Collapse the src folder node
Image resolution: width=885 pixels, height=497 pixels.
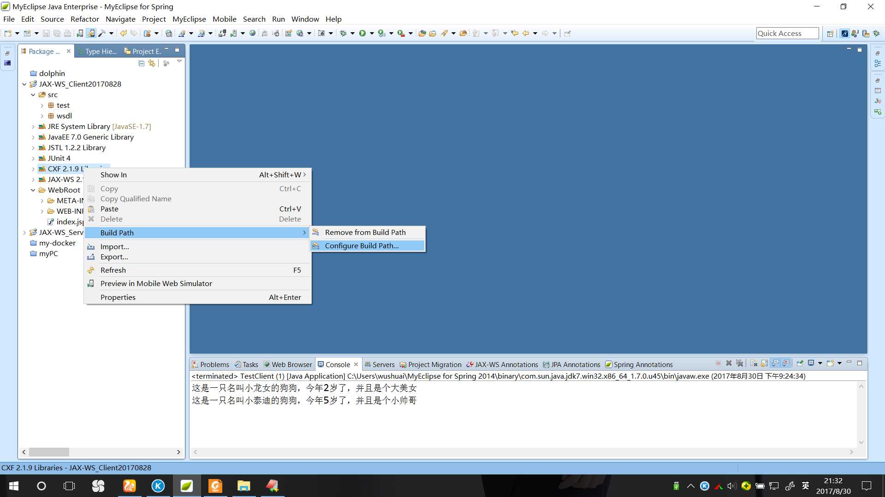33,95
